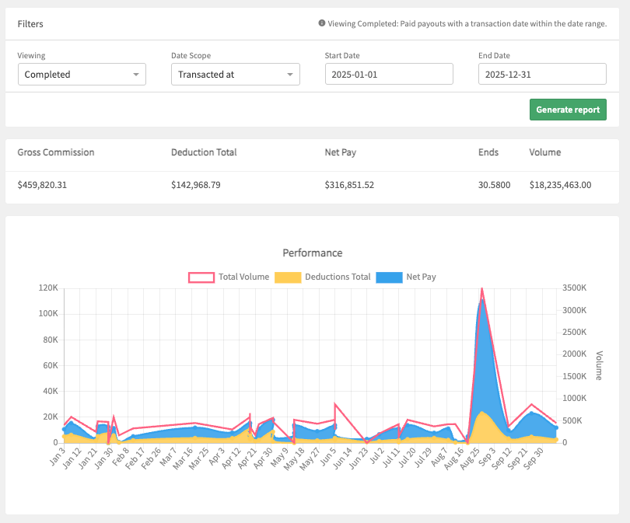The image size is (630, 523).
Task: Click Net Pay value $316,851.52
Action: (x=349, y=185)
